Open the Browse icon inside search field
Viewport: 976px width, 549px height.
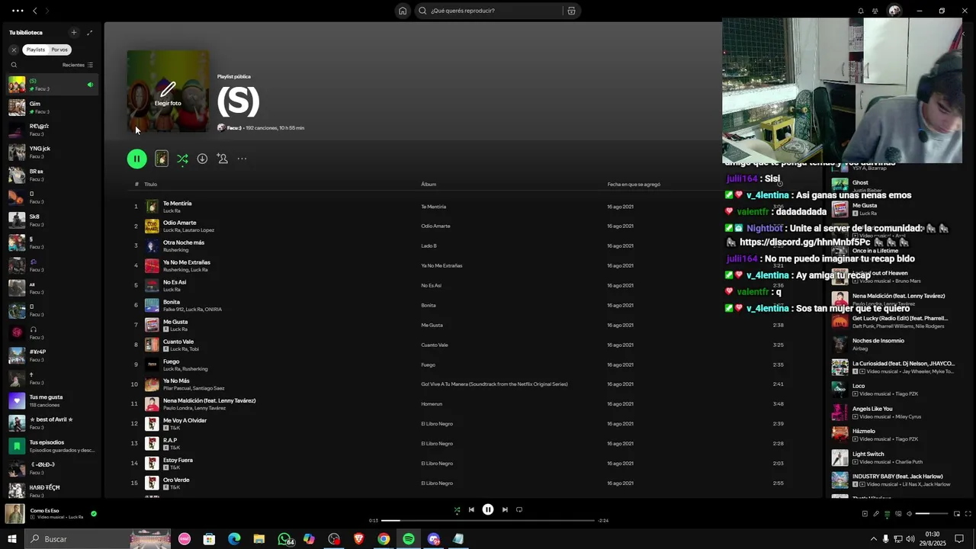pyautogui.click(x=571, y=11)
